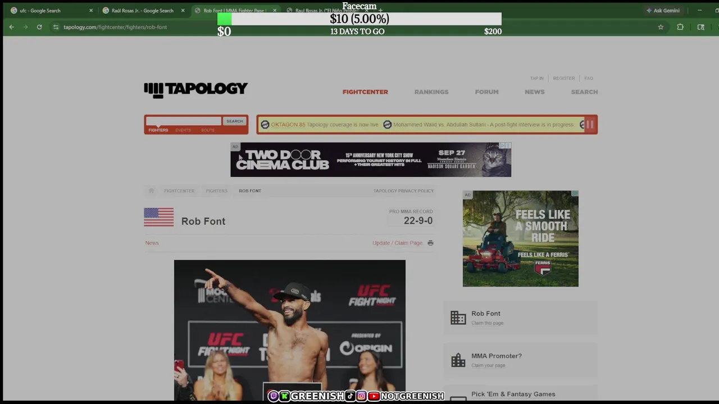The height and width of the screenshot is (404, 719).
Task: Open the FIGHTCENTER menu
Action: coord(365,92)
